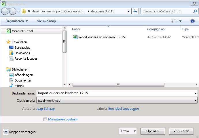The height and width of the screenshot is (138, 199).
Task: Click the Opslaan button
Action: tap(152, 131)
